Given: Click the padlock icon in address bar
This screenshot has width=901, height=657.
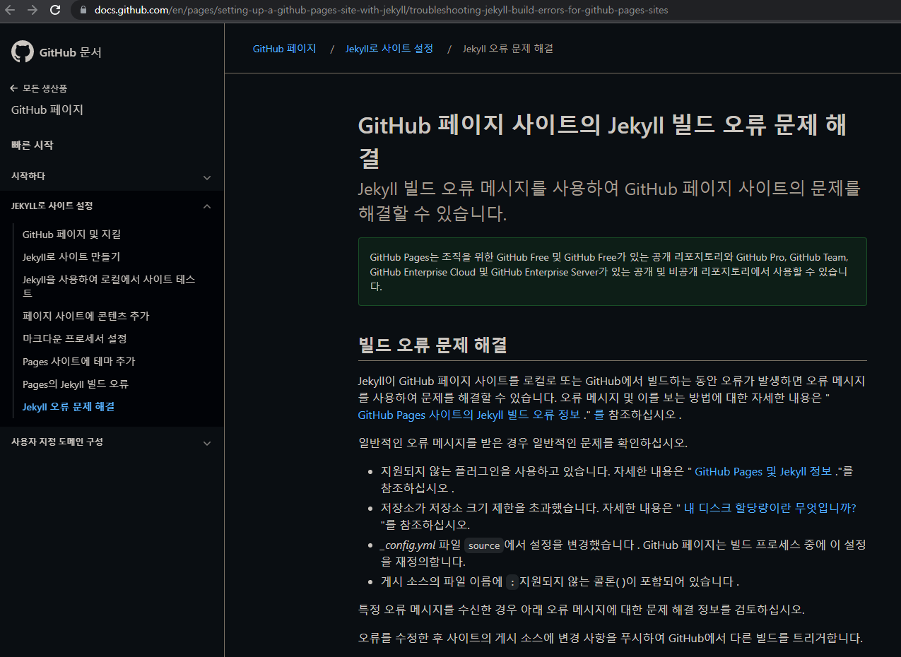Looking at the screenshot, I should coord(83,11).
